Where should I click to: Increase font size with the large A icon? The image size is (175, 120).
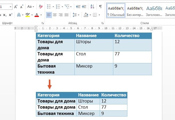pyautogui.click(x=16, y=6)
